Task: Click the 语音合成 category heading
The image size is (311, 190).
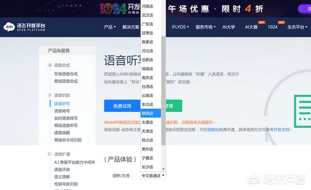Action: click(x=62, y=65)
